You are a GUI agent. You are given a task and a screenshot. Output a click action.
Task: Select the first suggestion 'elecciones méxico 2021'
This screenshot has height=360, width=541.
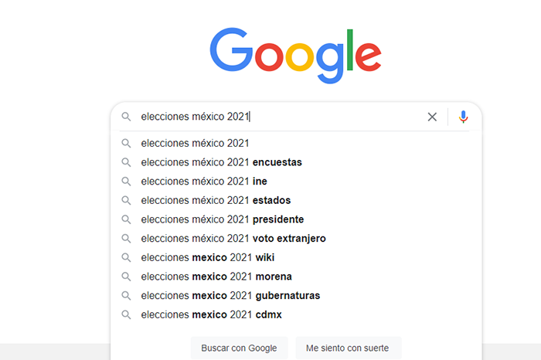pyautogui.click(x=195, y=143)
